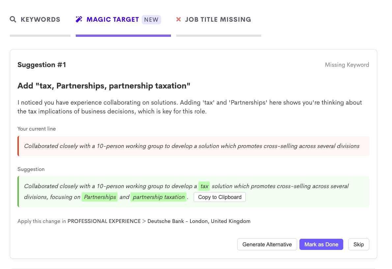Click the highlighted "tax" keyword
Image resolution: width=392 pixels, height=269 pixels.
click(x=204, y=186)
